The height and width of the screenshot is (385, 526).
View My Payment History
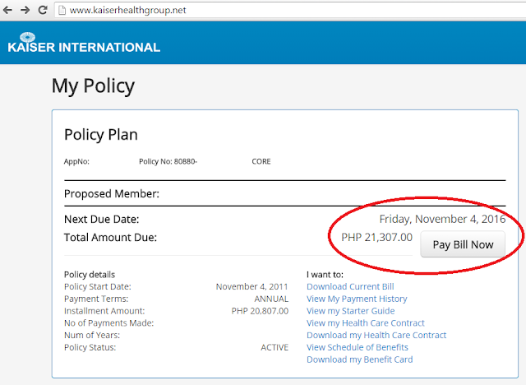357,299
